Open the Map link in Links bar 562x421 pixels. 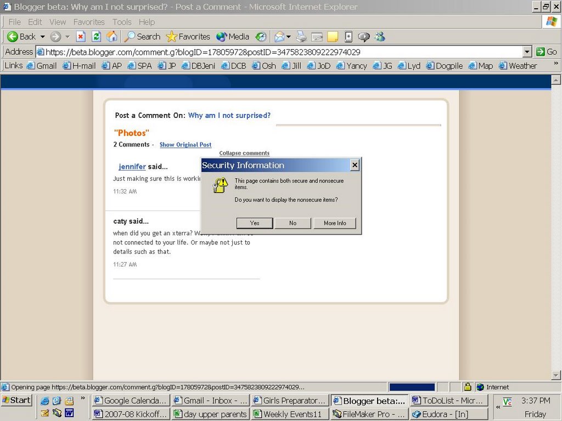pos(481,66)
